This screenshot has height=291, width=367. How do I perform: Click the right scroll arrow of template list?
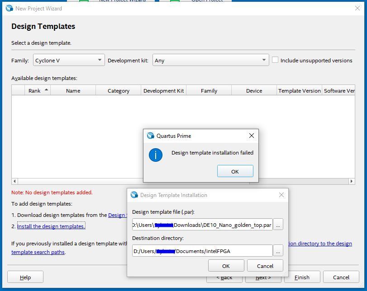click(x=351, y=181)
